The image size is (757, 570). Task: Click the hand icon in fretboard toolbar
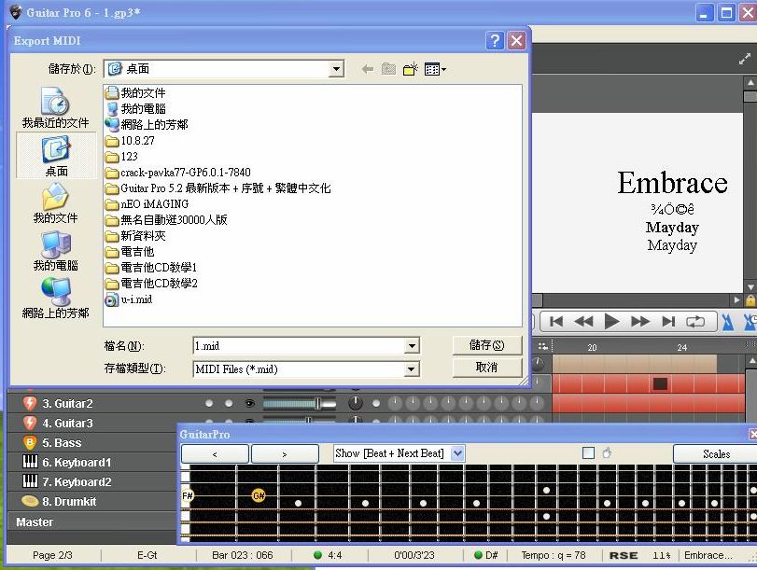tap(607, 452)
